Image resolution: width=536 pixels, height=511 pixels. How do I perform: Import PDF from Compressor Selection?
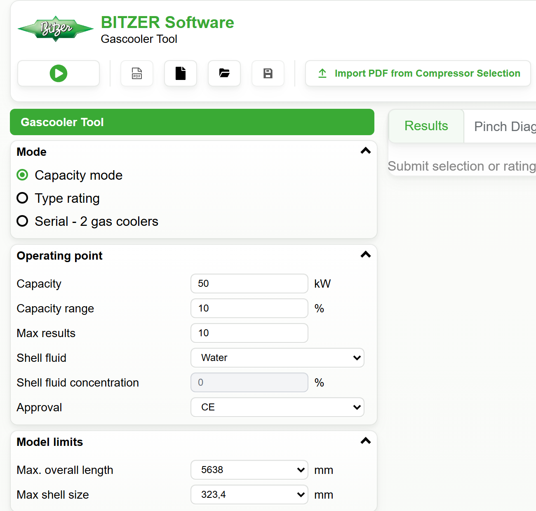[x=418, y=73]
